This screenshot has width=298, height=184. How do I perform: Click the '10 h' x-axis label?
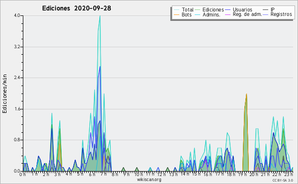[139, 175]
